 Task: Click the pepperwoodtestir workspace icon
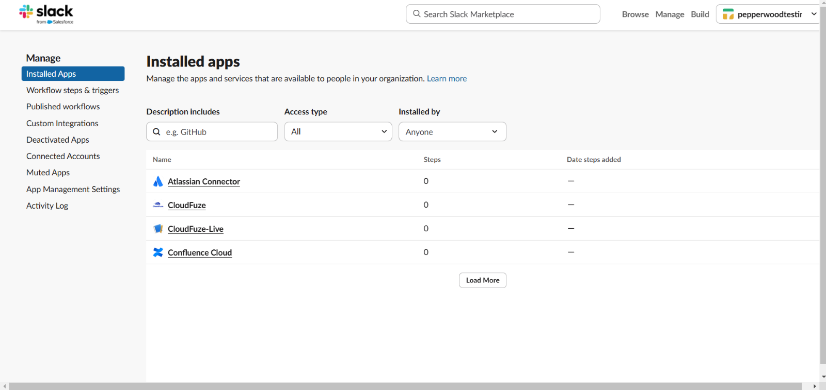(728, 14)
